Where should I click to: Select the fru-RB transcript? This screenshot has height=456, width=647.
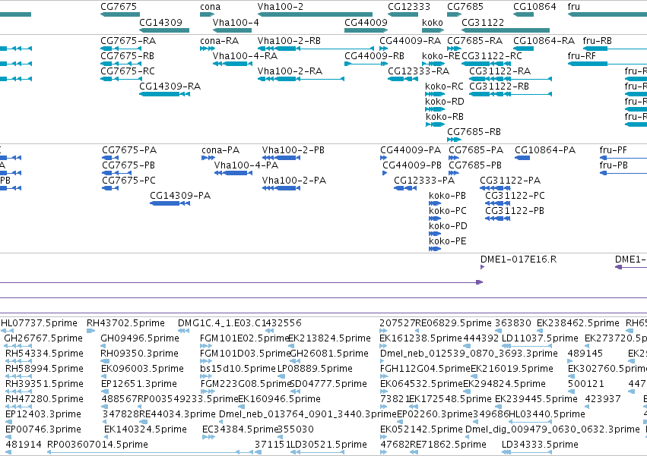(x=615, y=49)
